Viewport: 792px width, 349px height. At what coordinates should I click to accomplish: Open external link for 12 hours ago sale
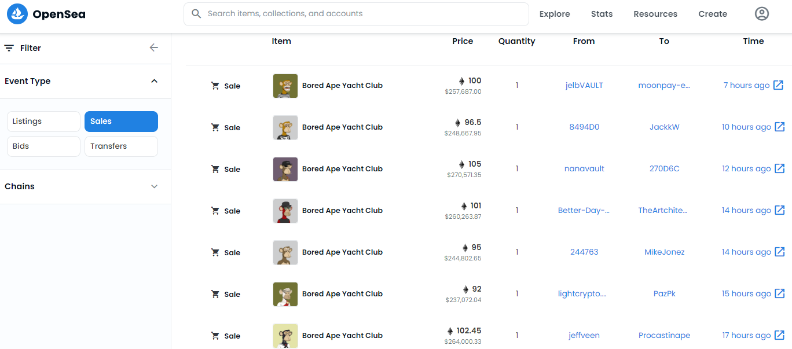point(779,168)
